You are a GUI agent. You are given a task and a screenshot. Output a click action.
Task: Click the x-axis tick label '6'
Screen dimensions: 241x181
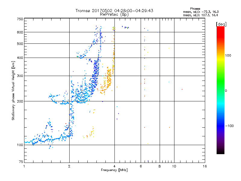[x=141, y=166]
